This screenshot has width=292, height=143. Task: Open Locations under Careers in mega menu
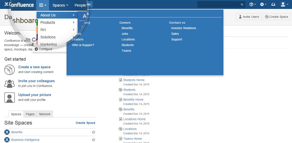(x=128, y=39)
